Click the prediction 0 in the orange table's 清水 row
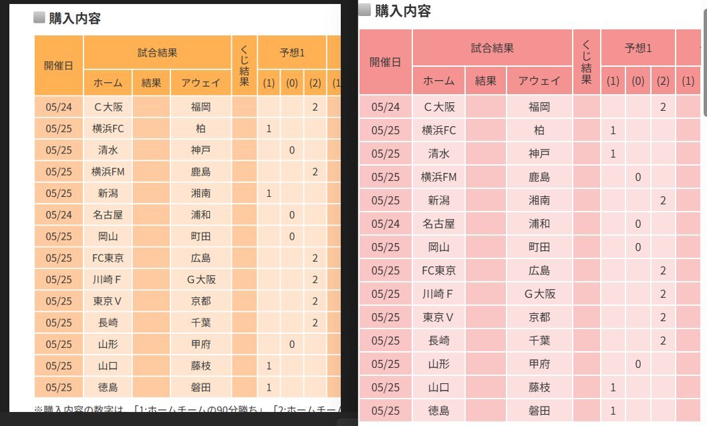Image resolution: width=707 pixels, height=426 pixels. [x=292, y=150]
